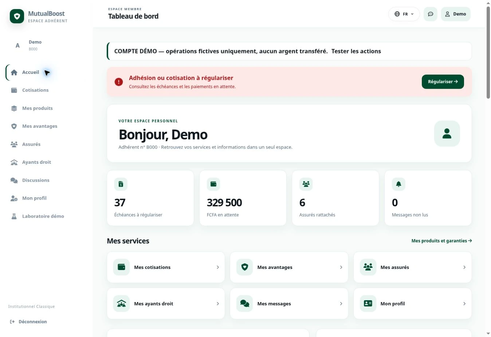Open the Demo user account button

point(456,14)
